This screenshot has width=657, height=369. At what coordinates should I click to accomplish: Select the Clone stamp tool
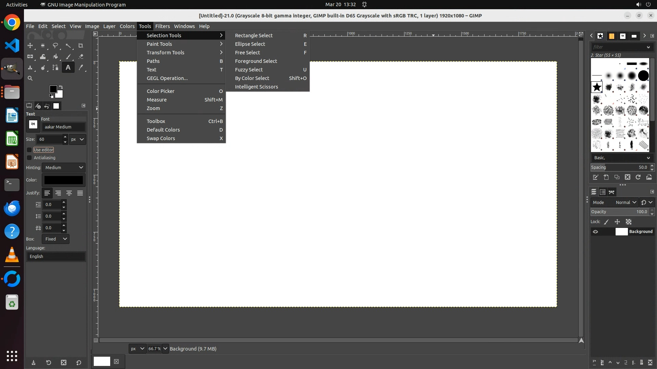click(x=30, y=68)
